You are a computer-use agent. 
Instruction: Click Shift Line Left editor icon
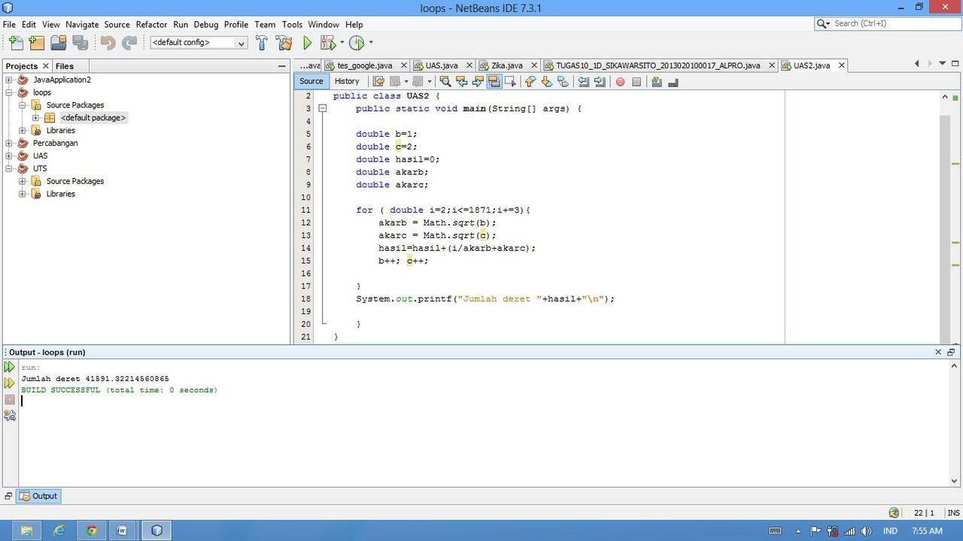click(583, 81)
